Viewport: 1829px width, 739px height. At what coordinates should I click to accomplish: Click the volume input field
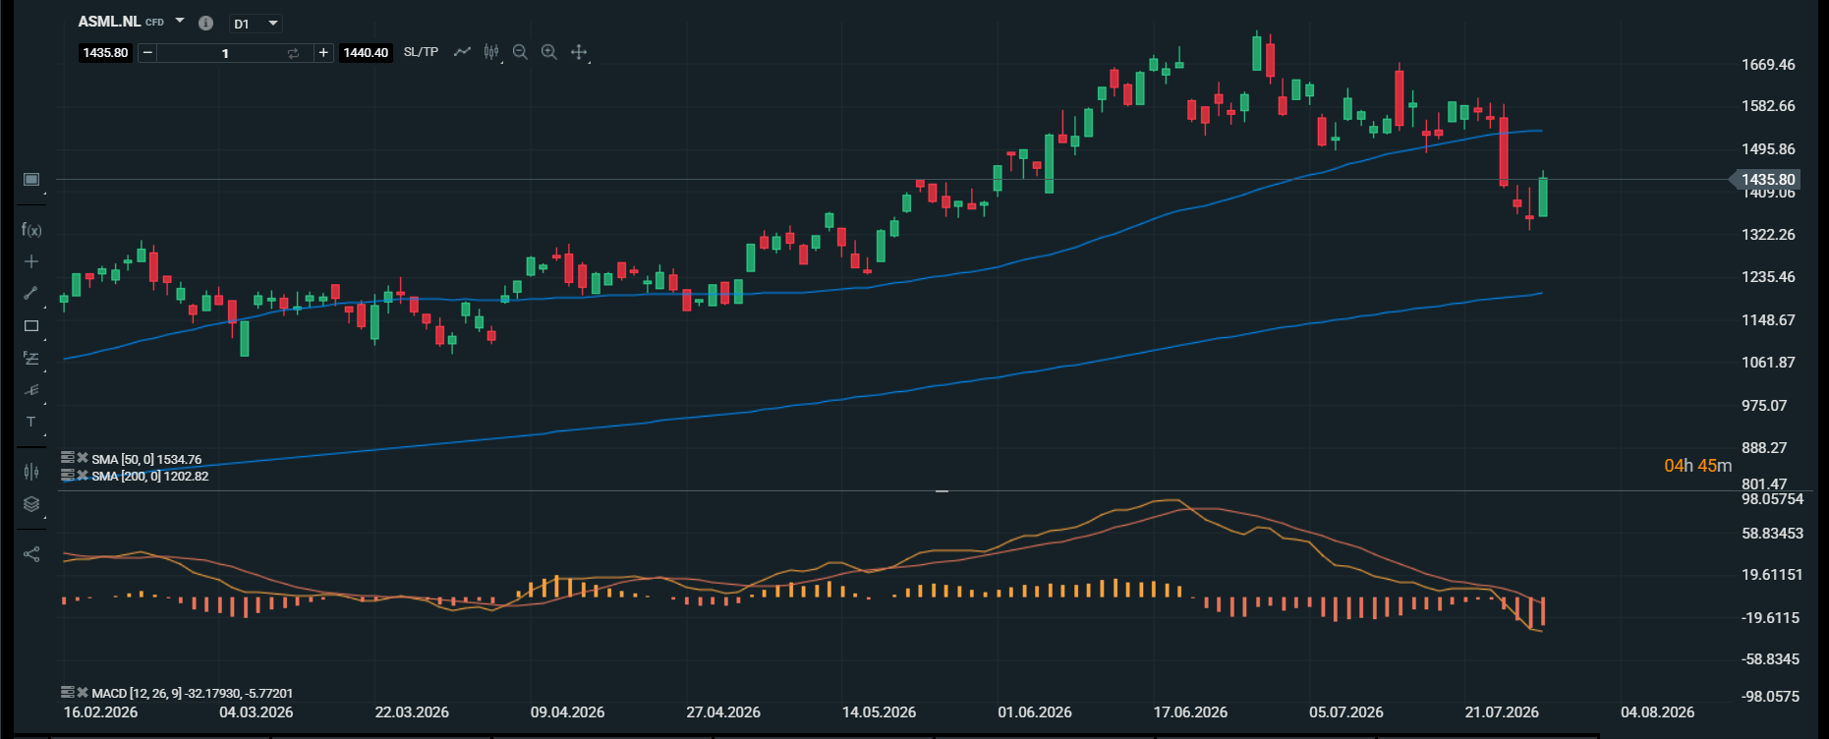(225, 53)
